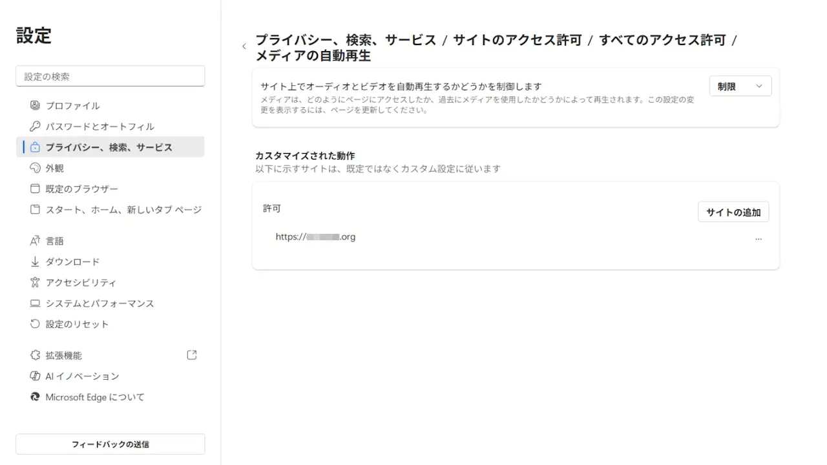Open the 制限 autoplay dropdown
The width and height of the screenshot is (827, 465).
click(x=740, y=87)
